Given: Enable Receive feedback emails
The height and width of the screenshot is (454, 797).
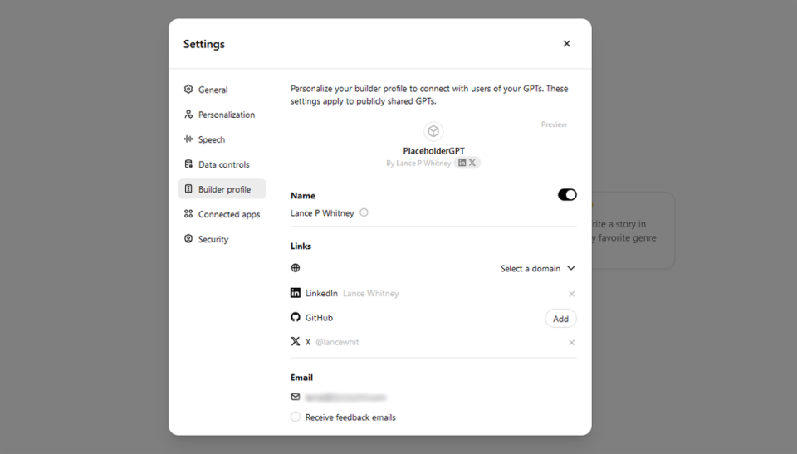Looking at the screenshot, I should [296, 417].
